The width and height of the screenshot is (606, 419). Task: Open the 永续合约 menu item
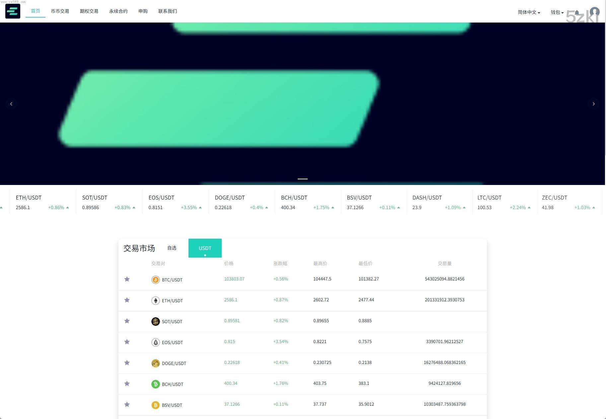[x=118, y=11]
